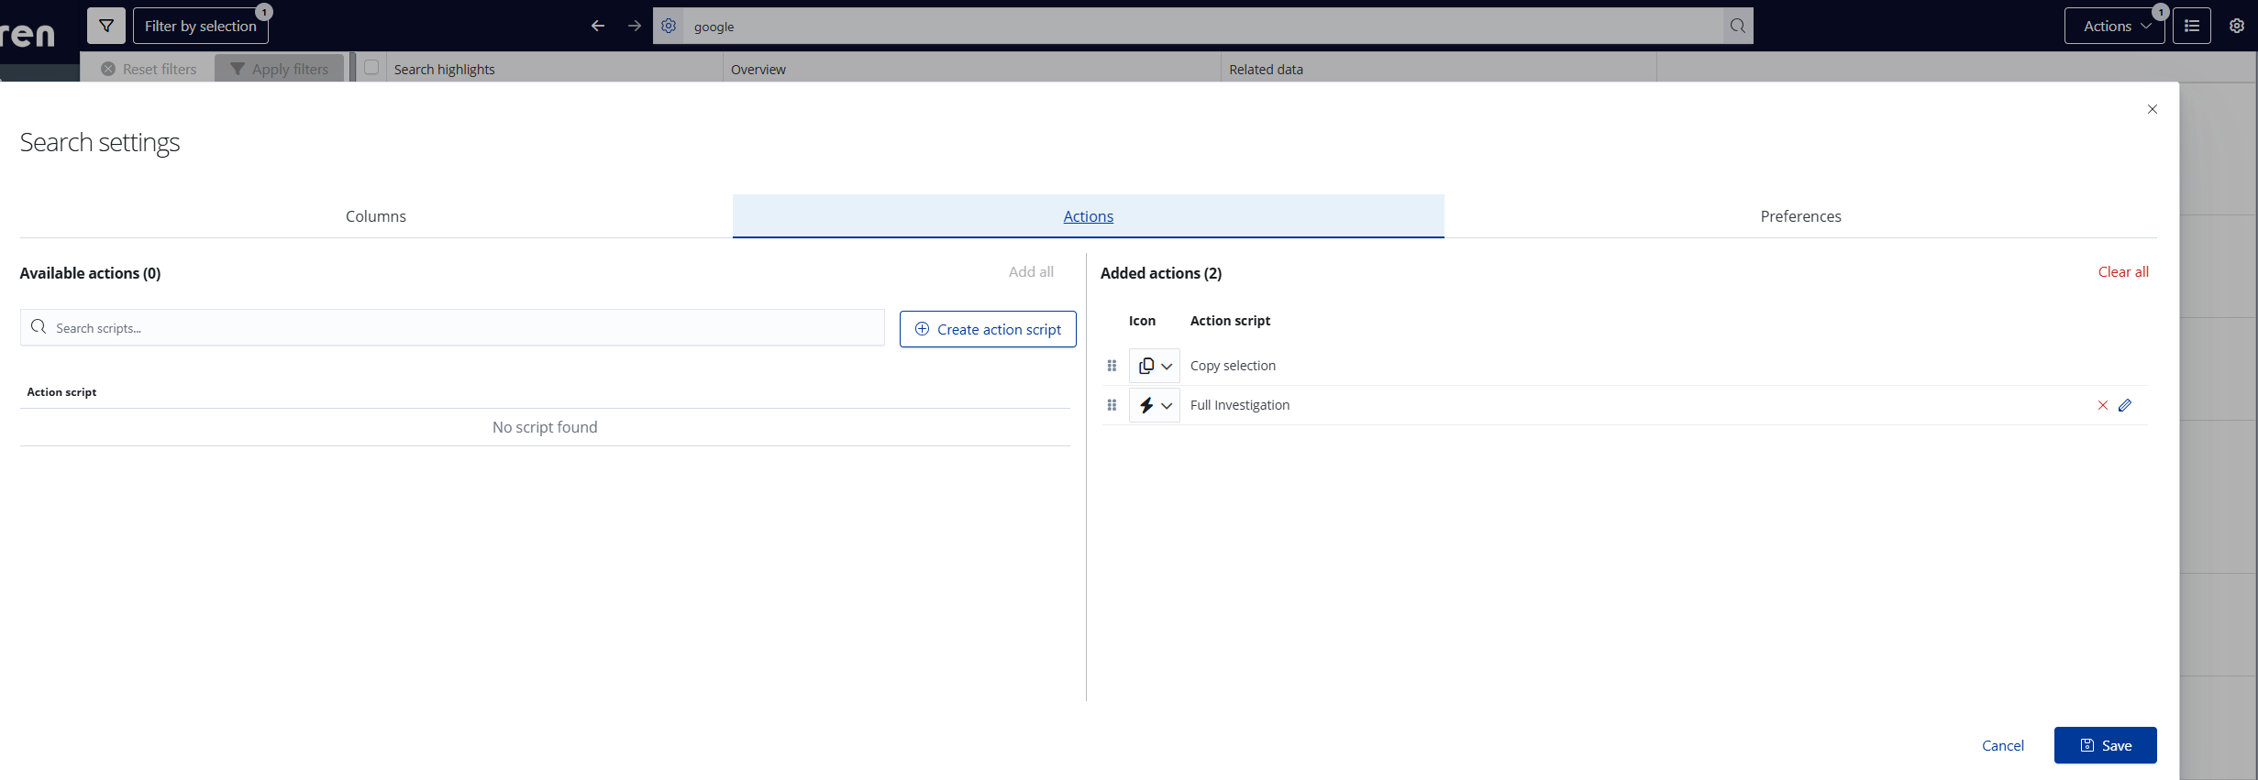Switch to the Columns tab
The height and width of the screenshot is (780, 2258).
[x=376, y=216]
